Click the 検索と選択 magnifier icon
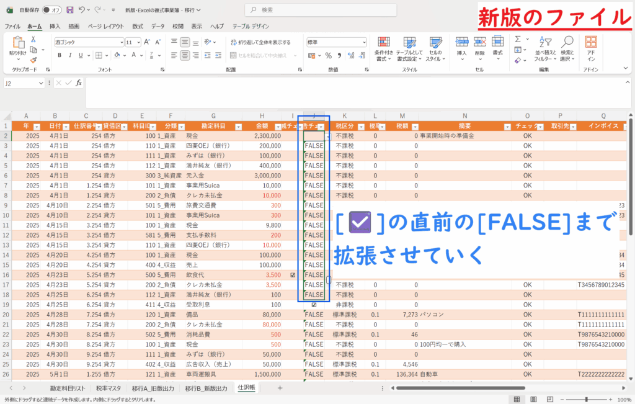 point(567,47)
